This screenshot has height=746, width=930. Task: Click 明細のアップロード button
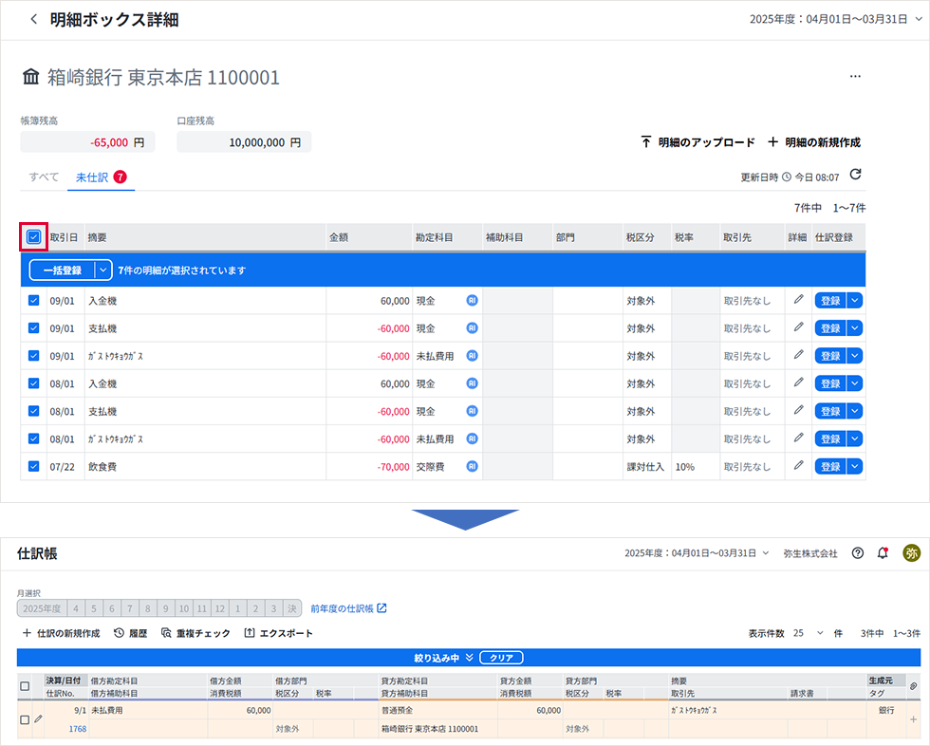point(697,142)
